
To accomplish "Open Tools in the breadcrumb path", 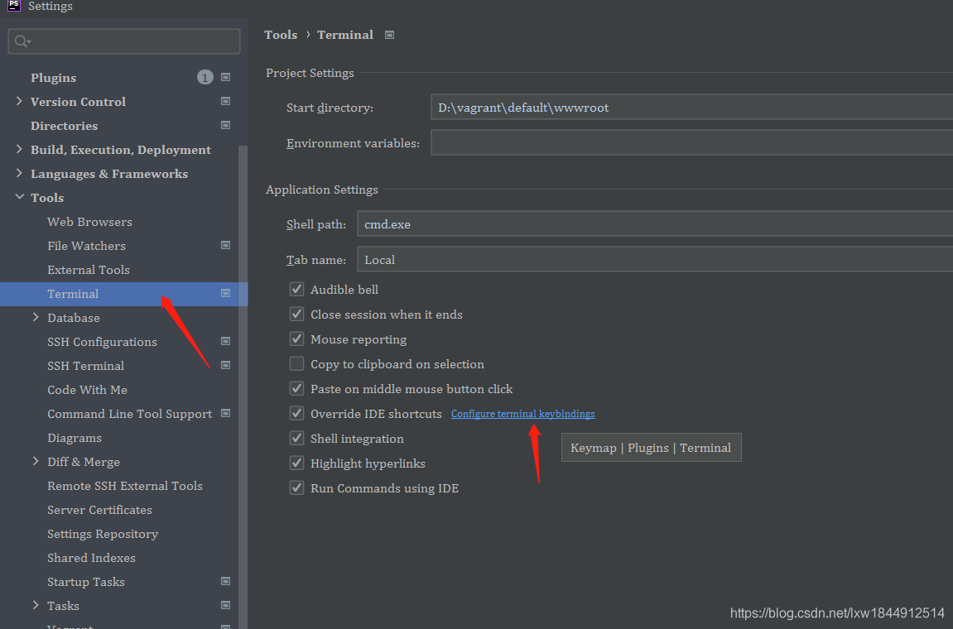I will tap(281, 35).
